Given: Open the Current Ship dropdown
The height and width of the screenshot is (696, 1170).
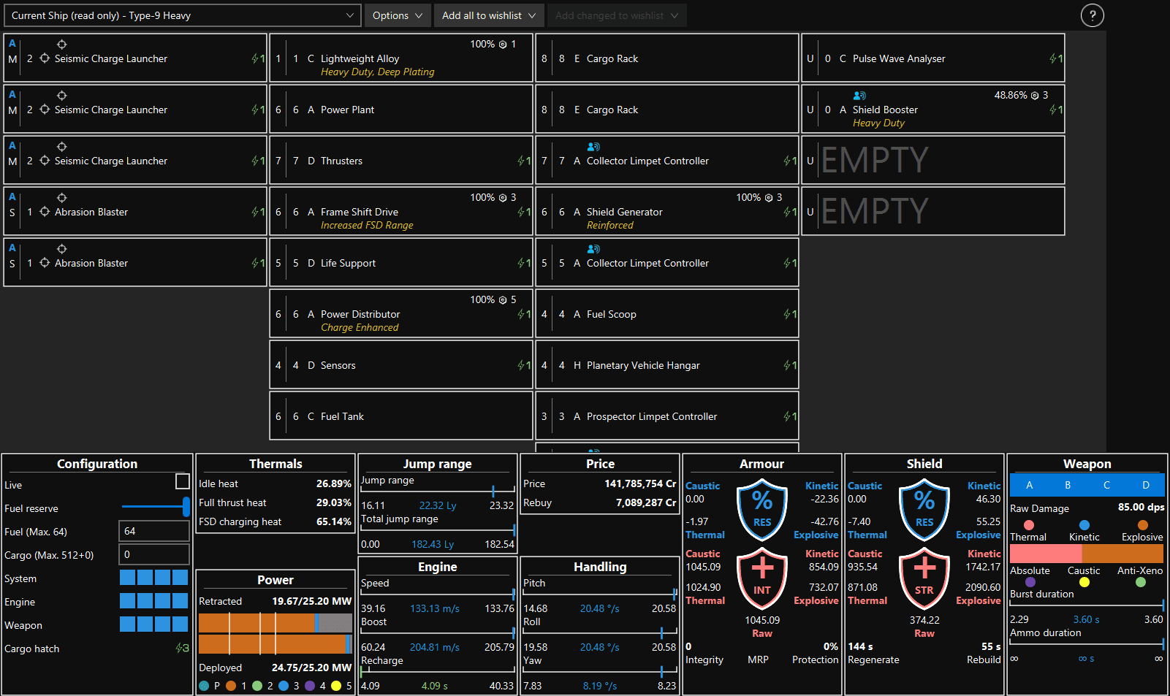Looking at the screenshot, I should pyautogui.click(x=183, y=15).
